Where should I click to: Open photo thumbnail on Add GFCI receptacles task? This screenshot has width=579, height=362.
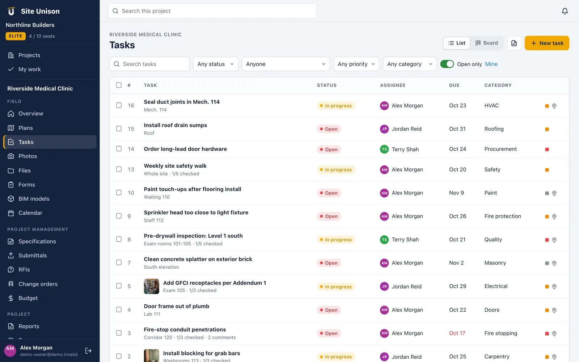tap(151, 286)
